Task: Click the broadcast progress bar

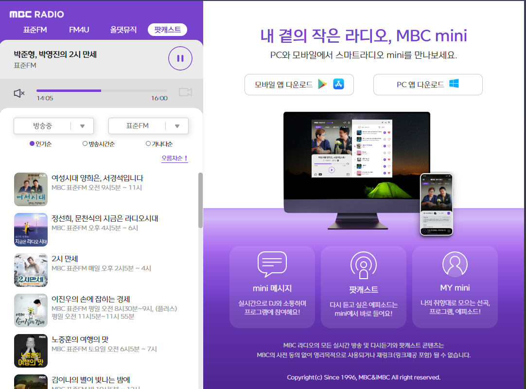Action: coord(102,90)
